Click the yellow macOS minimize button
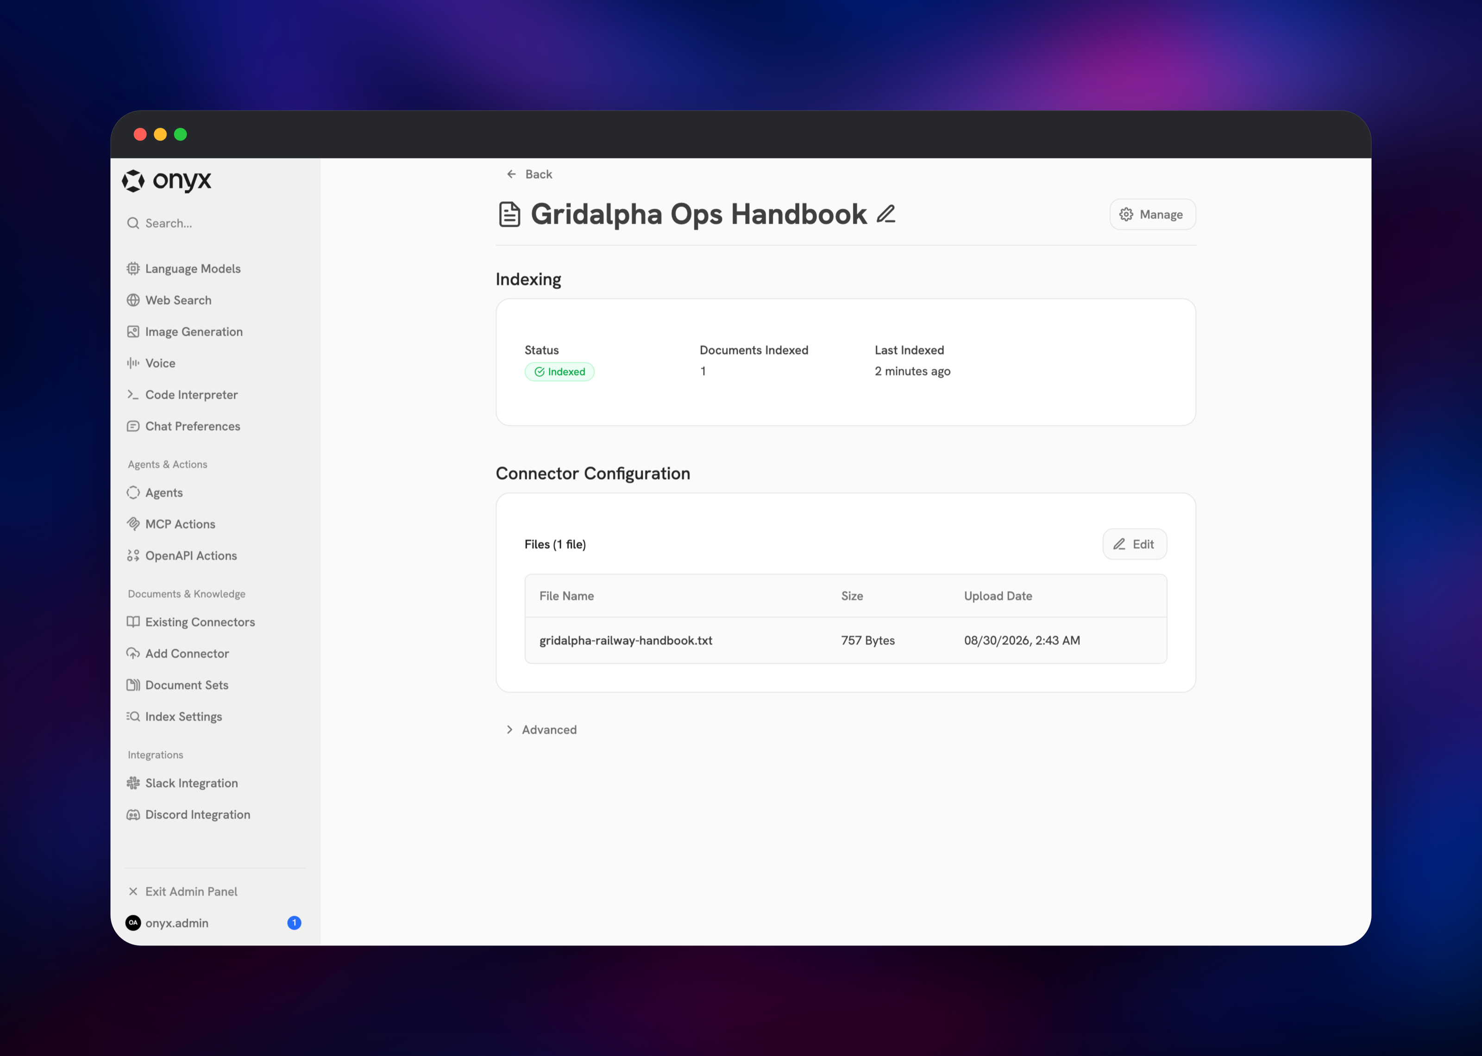This screenshot has width=1482, height=1056. click(160, 135)
